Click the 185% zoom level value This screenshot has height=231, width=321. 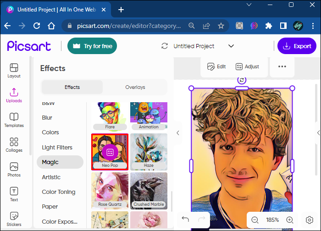[x=272, y=220]
